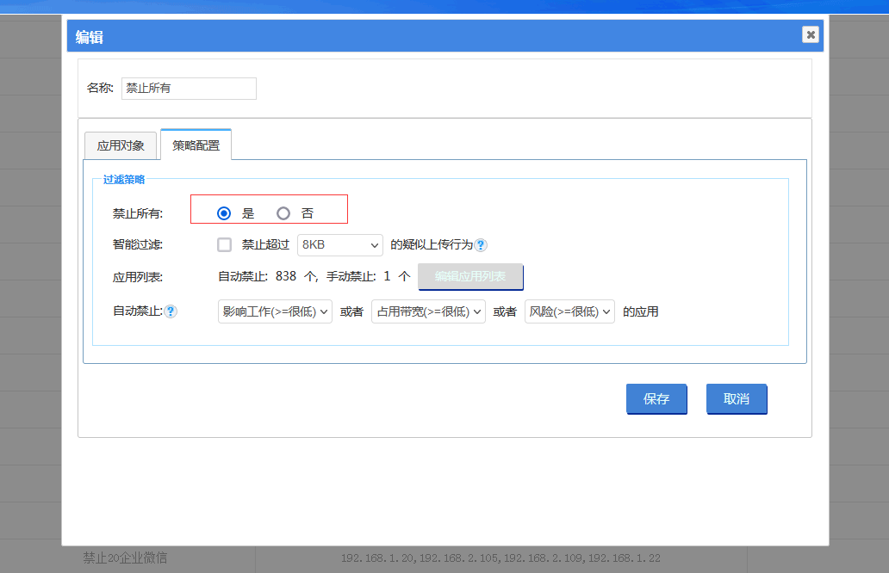Expand the 占用带宽(>=很低) dropdown

point(428,311)
